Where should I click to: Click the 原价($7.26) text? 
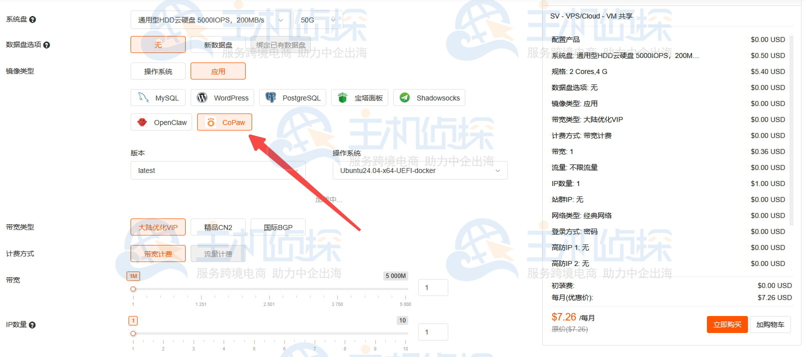coord(570,329)
